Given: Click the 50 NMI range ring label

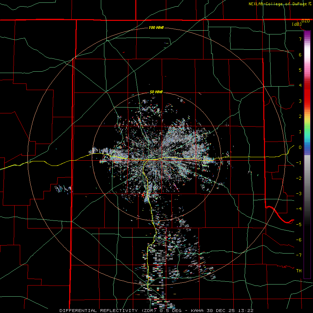Looking at the screenshot, I should (x=156, y=92).
